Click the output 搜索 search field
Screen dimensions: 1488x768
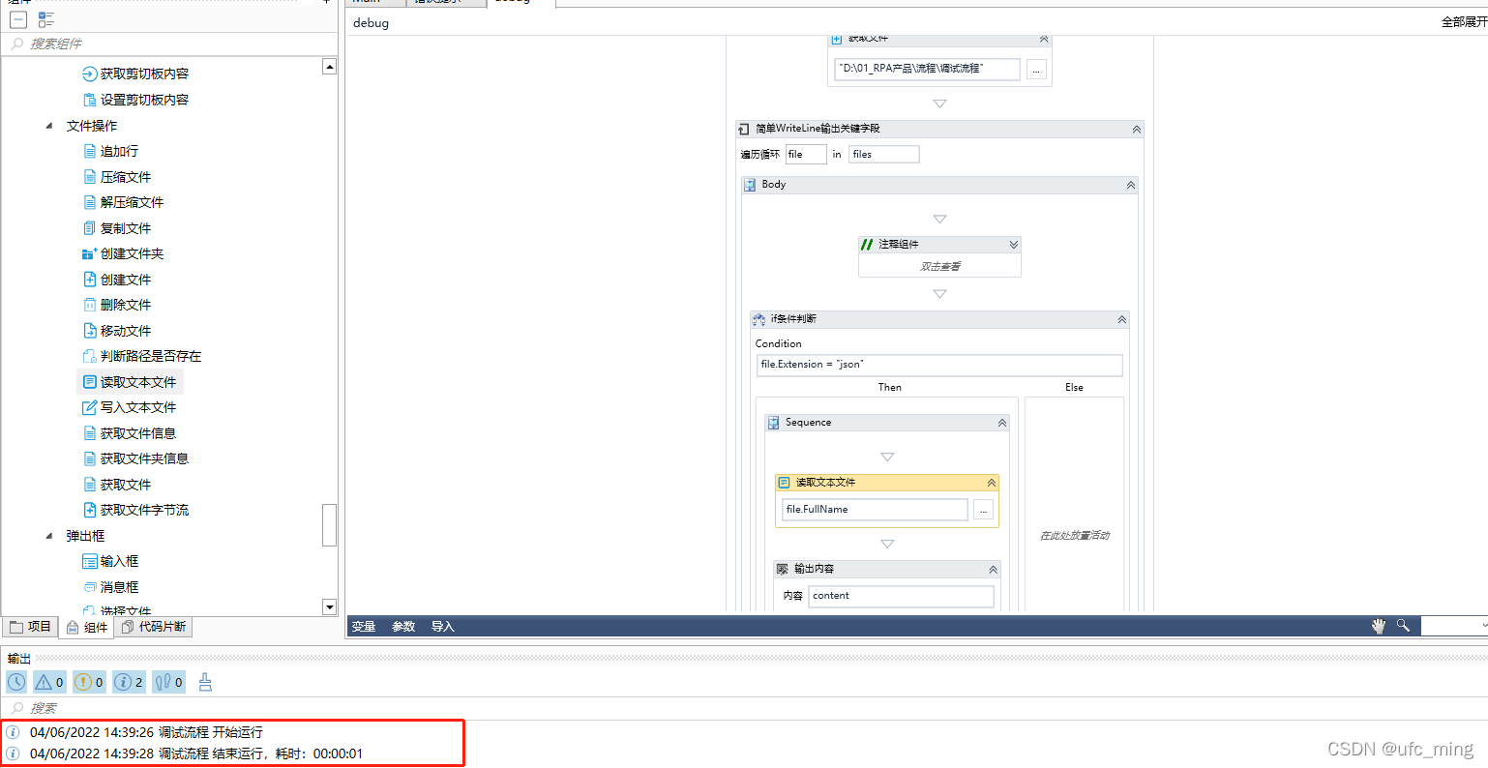click(x=744, y=708)
